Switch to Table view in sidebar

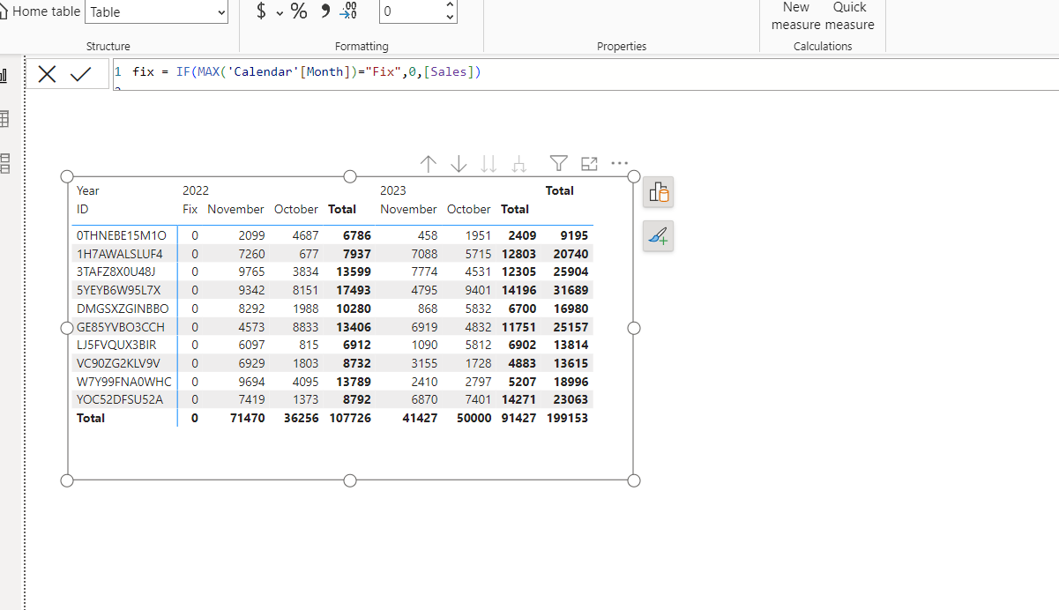coord(4,119)
